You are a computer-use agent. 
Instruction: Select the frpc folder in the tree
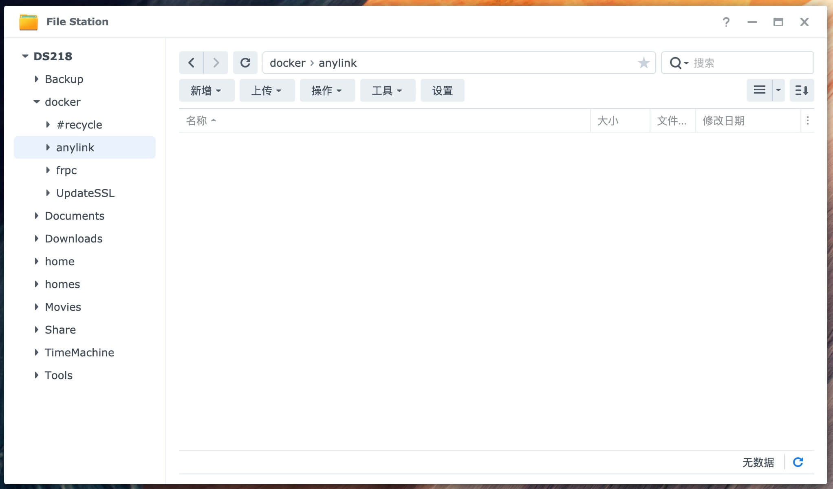[x=66, y=170]
